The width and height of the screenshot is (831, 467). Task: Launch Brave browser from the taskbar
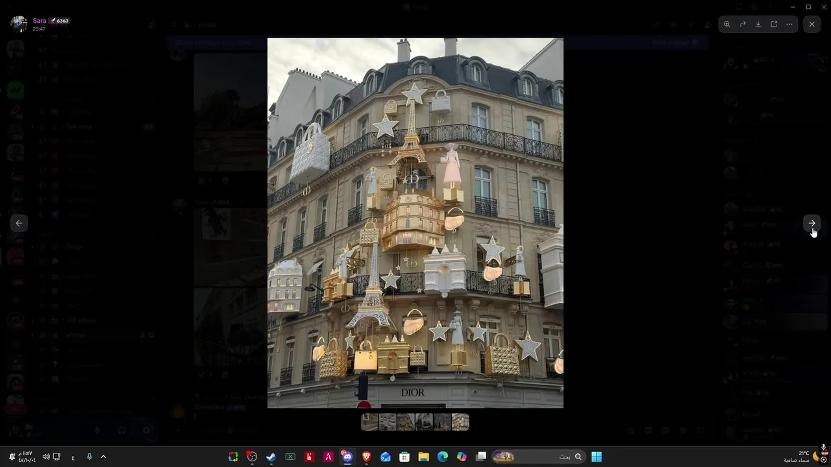click(x=366, y=457)
